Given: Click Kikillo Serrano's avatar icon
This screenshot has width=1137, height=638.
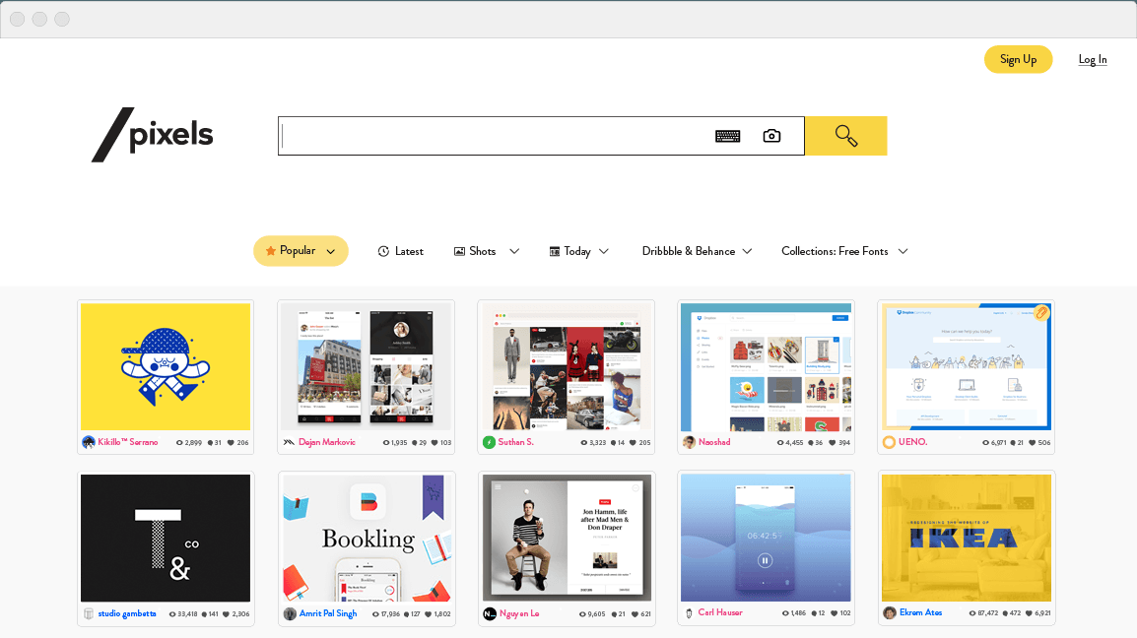Looking at the screenshot, I should (89, 442).
